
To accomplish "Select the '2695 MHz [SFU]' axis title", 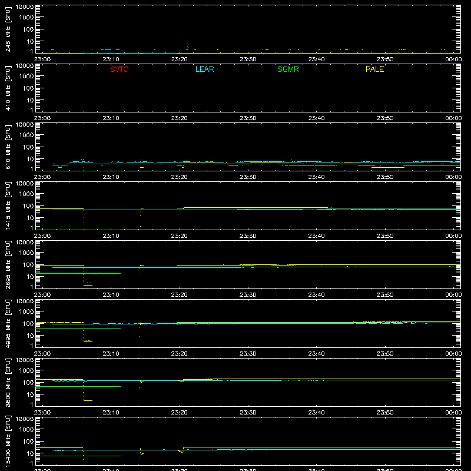I will click(x=8, y=264).
